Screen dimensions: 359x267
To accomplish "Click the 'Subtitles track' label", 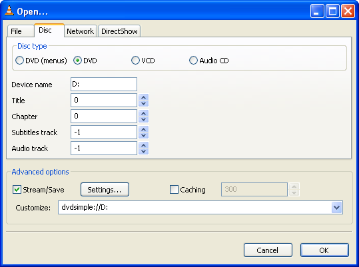I will click(35, 133).
